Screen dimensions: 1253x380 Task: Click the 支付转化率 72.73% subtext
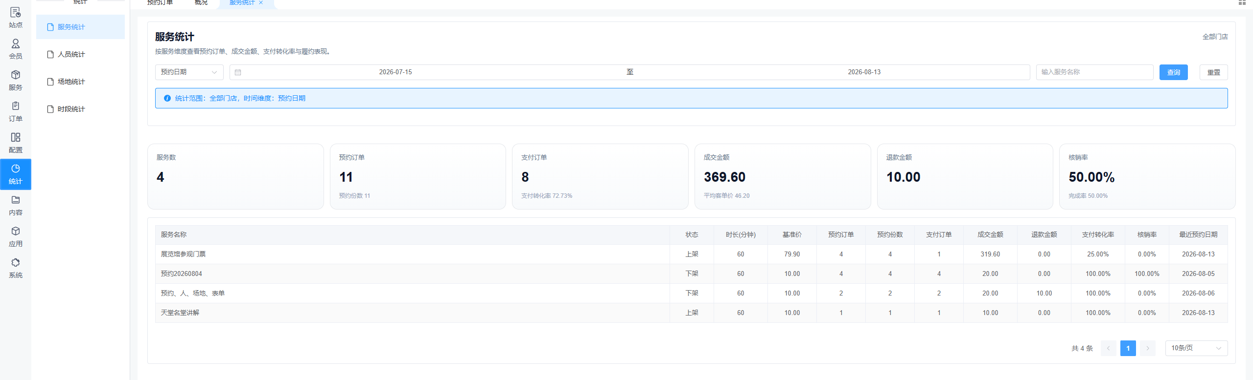(x=547, y=196)
